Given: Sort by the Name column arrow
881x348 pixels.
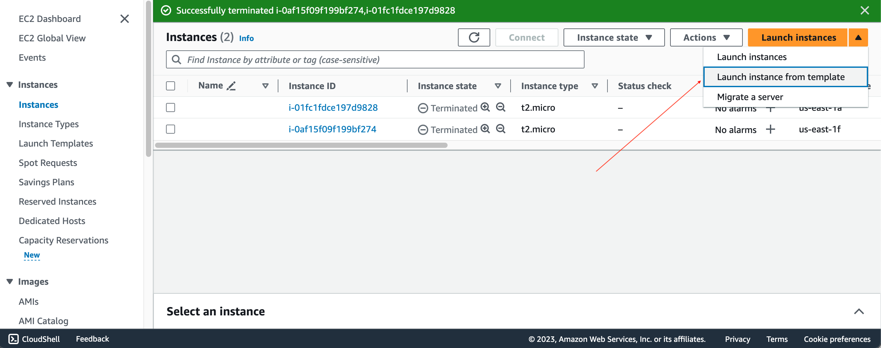Looking at the screenshot, I should 265,86.
